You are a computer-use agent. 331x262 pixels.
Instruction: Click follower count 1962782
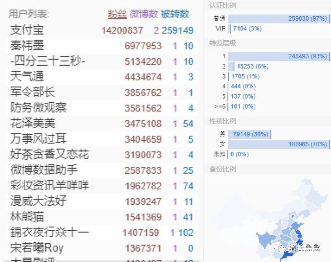[x=143, y=186]
